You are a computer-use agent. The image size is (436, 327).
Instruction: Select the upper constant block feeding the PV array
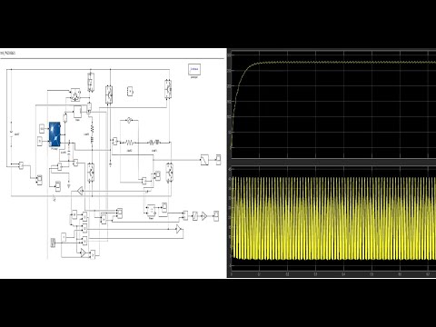[42, 129]
